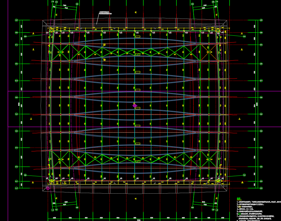This screenshot has width=281, height=221.
Task: Click the green square legend symbol in note 6
Action: pyautogui.click(x=240, y=214)
